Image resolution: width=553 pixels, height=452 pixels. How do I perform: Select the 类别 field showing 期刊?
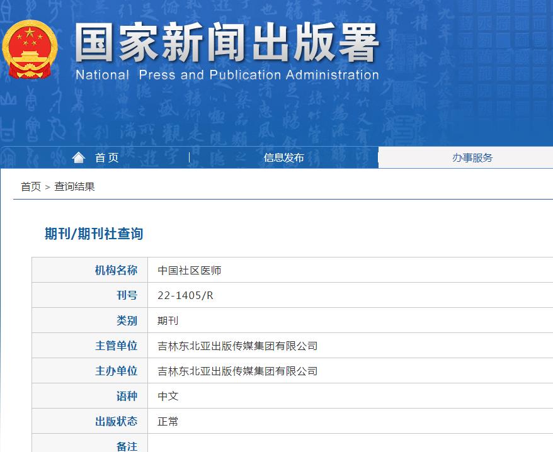coord(168,320)
